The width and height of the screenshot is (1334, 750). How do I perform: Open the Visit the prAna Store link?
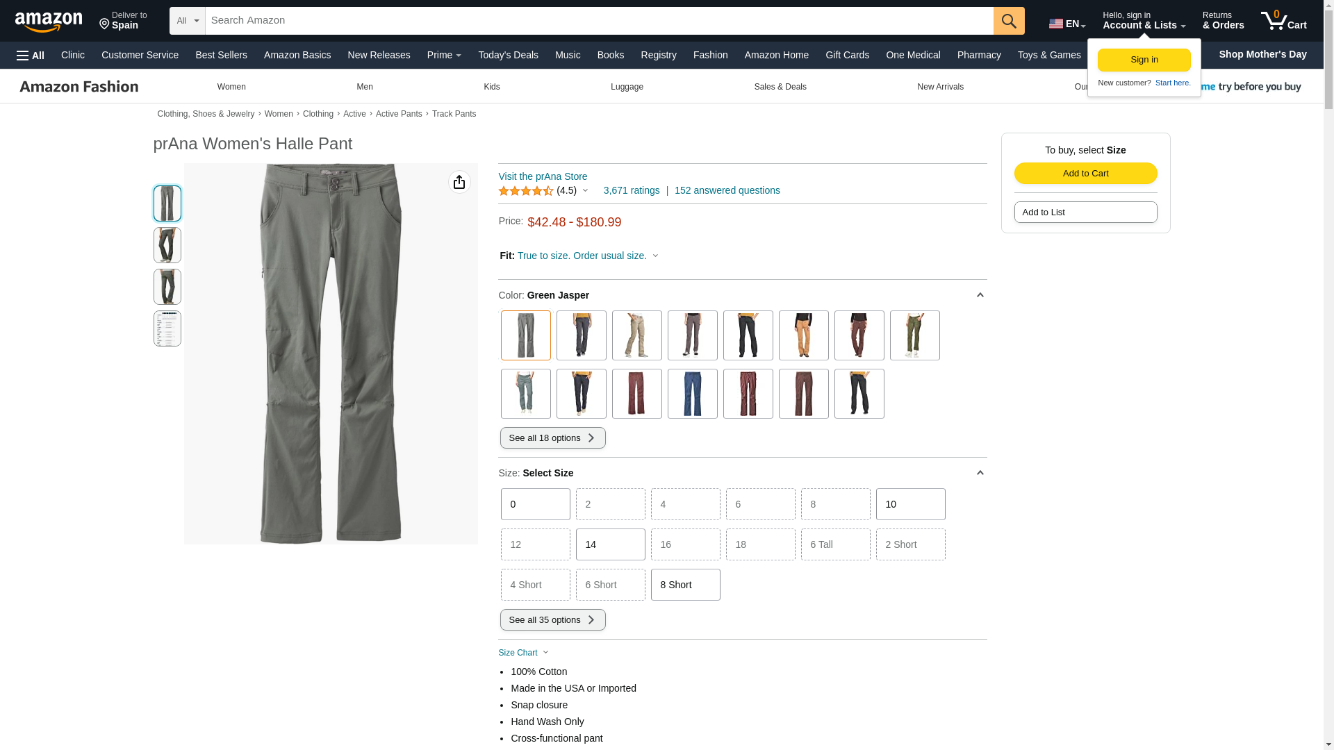pyautogui.click(x=543, y=176)
